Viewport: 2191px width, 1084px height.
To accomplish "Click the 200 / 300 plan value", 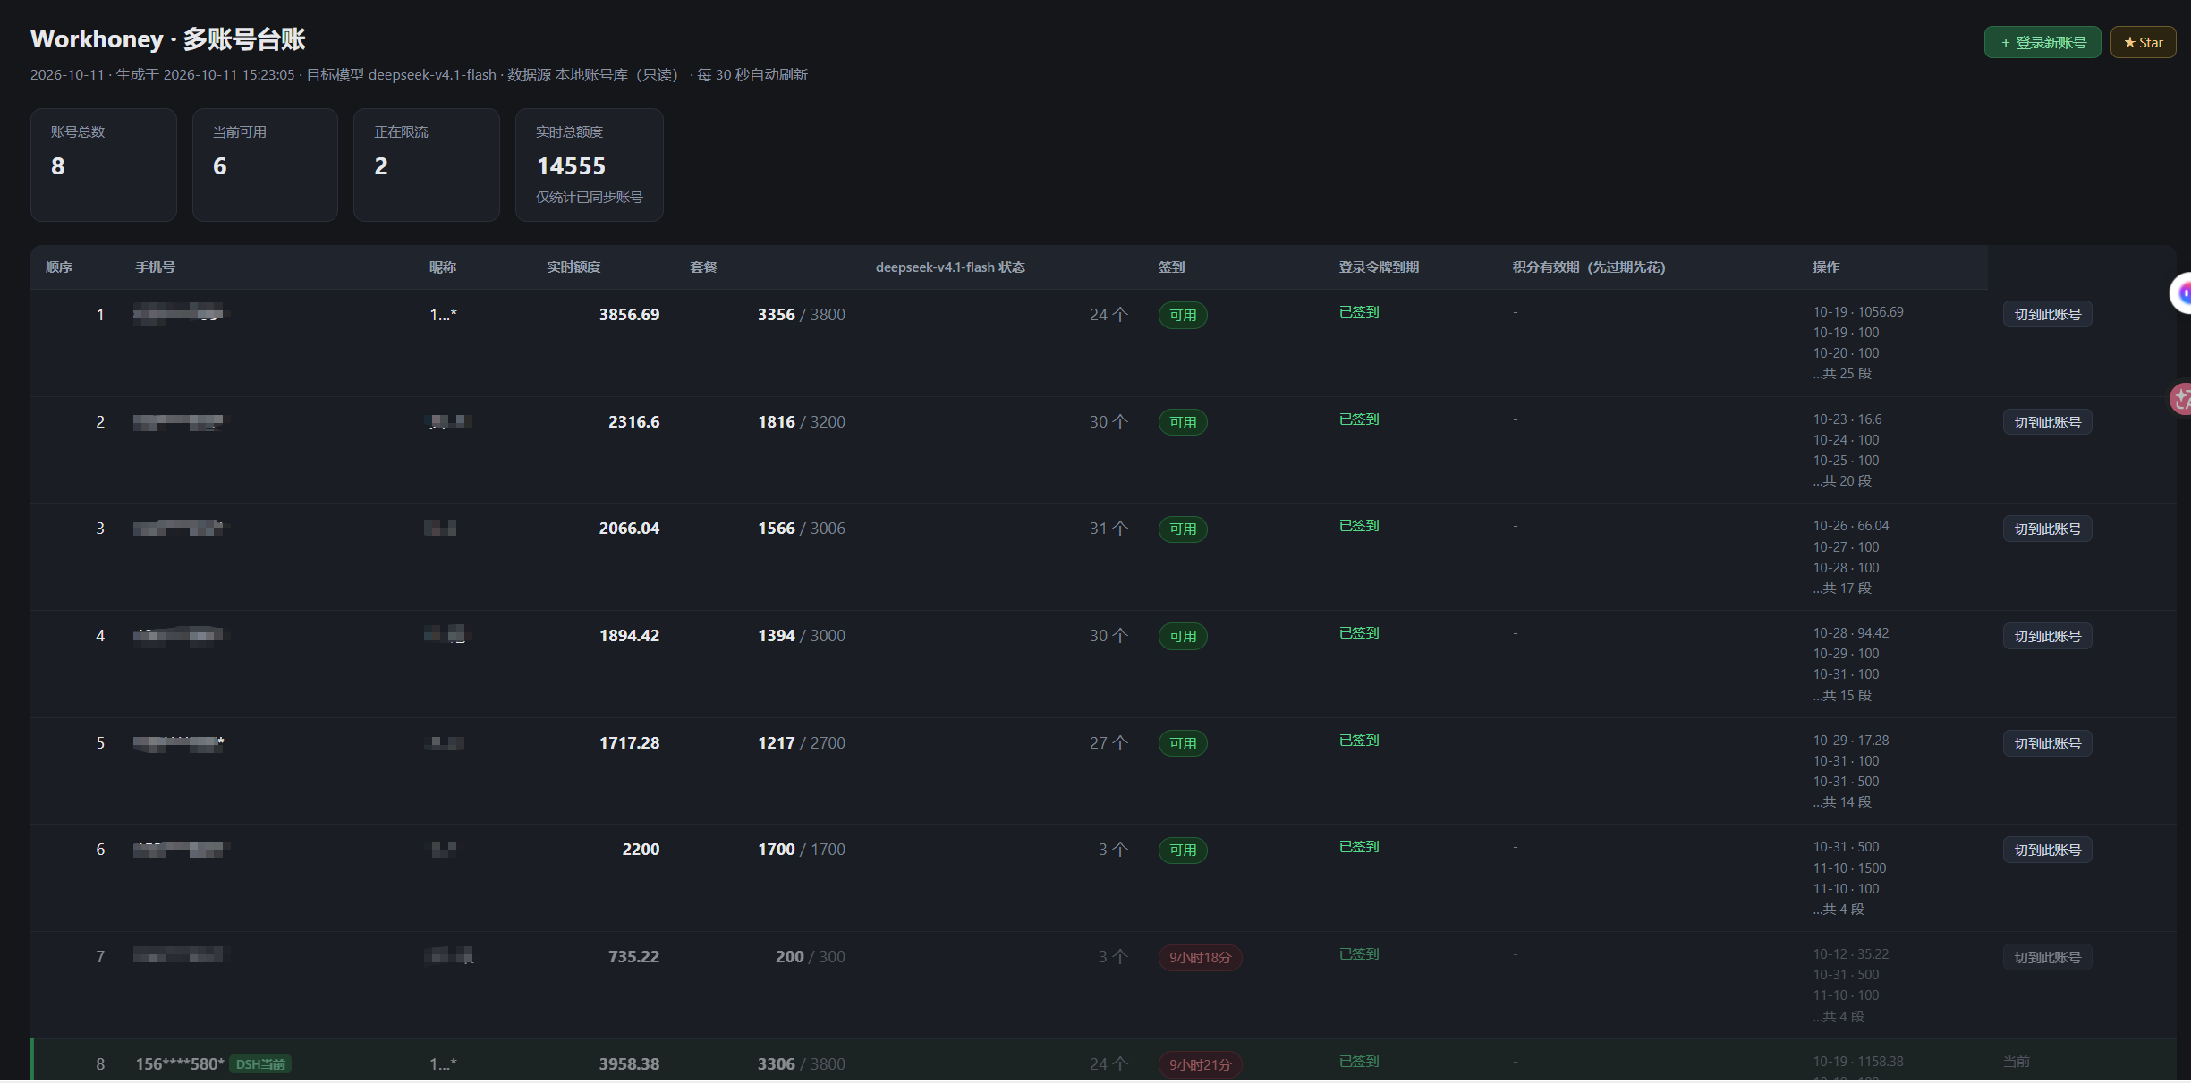I will 811,957.
